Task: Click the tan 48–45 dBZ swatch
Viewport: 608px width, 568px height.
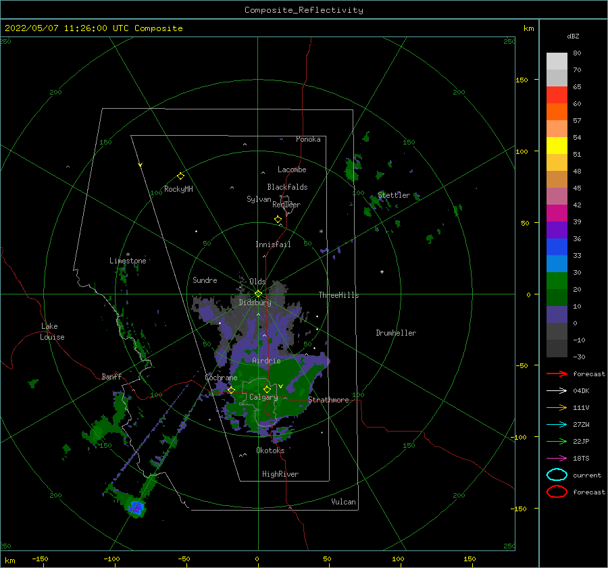Action: pos(557,179)
